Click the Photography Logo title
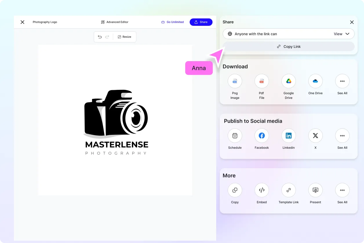 tap(45, 22)
